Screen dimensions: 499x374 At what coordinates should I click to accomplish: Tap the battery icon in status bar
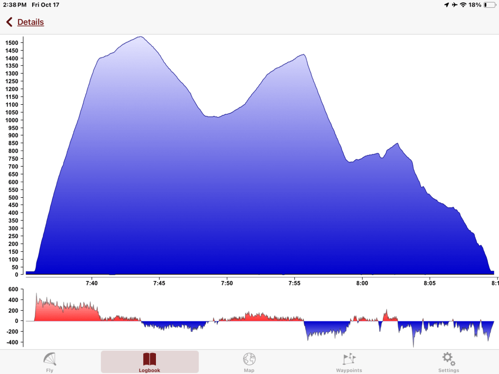pyautogui.click(x=489, y=5)
